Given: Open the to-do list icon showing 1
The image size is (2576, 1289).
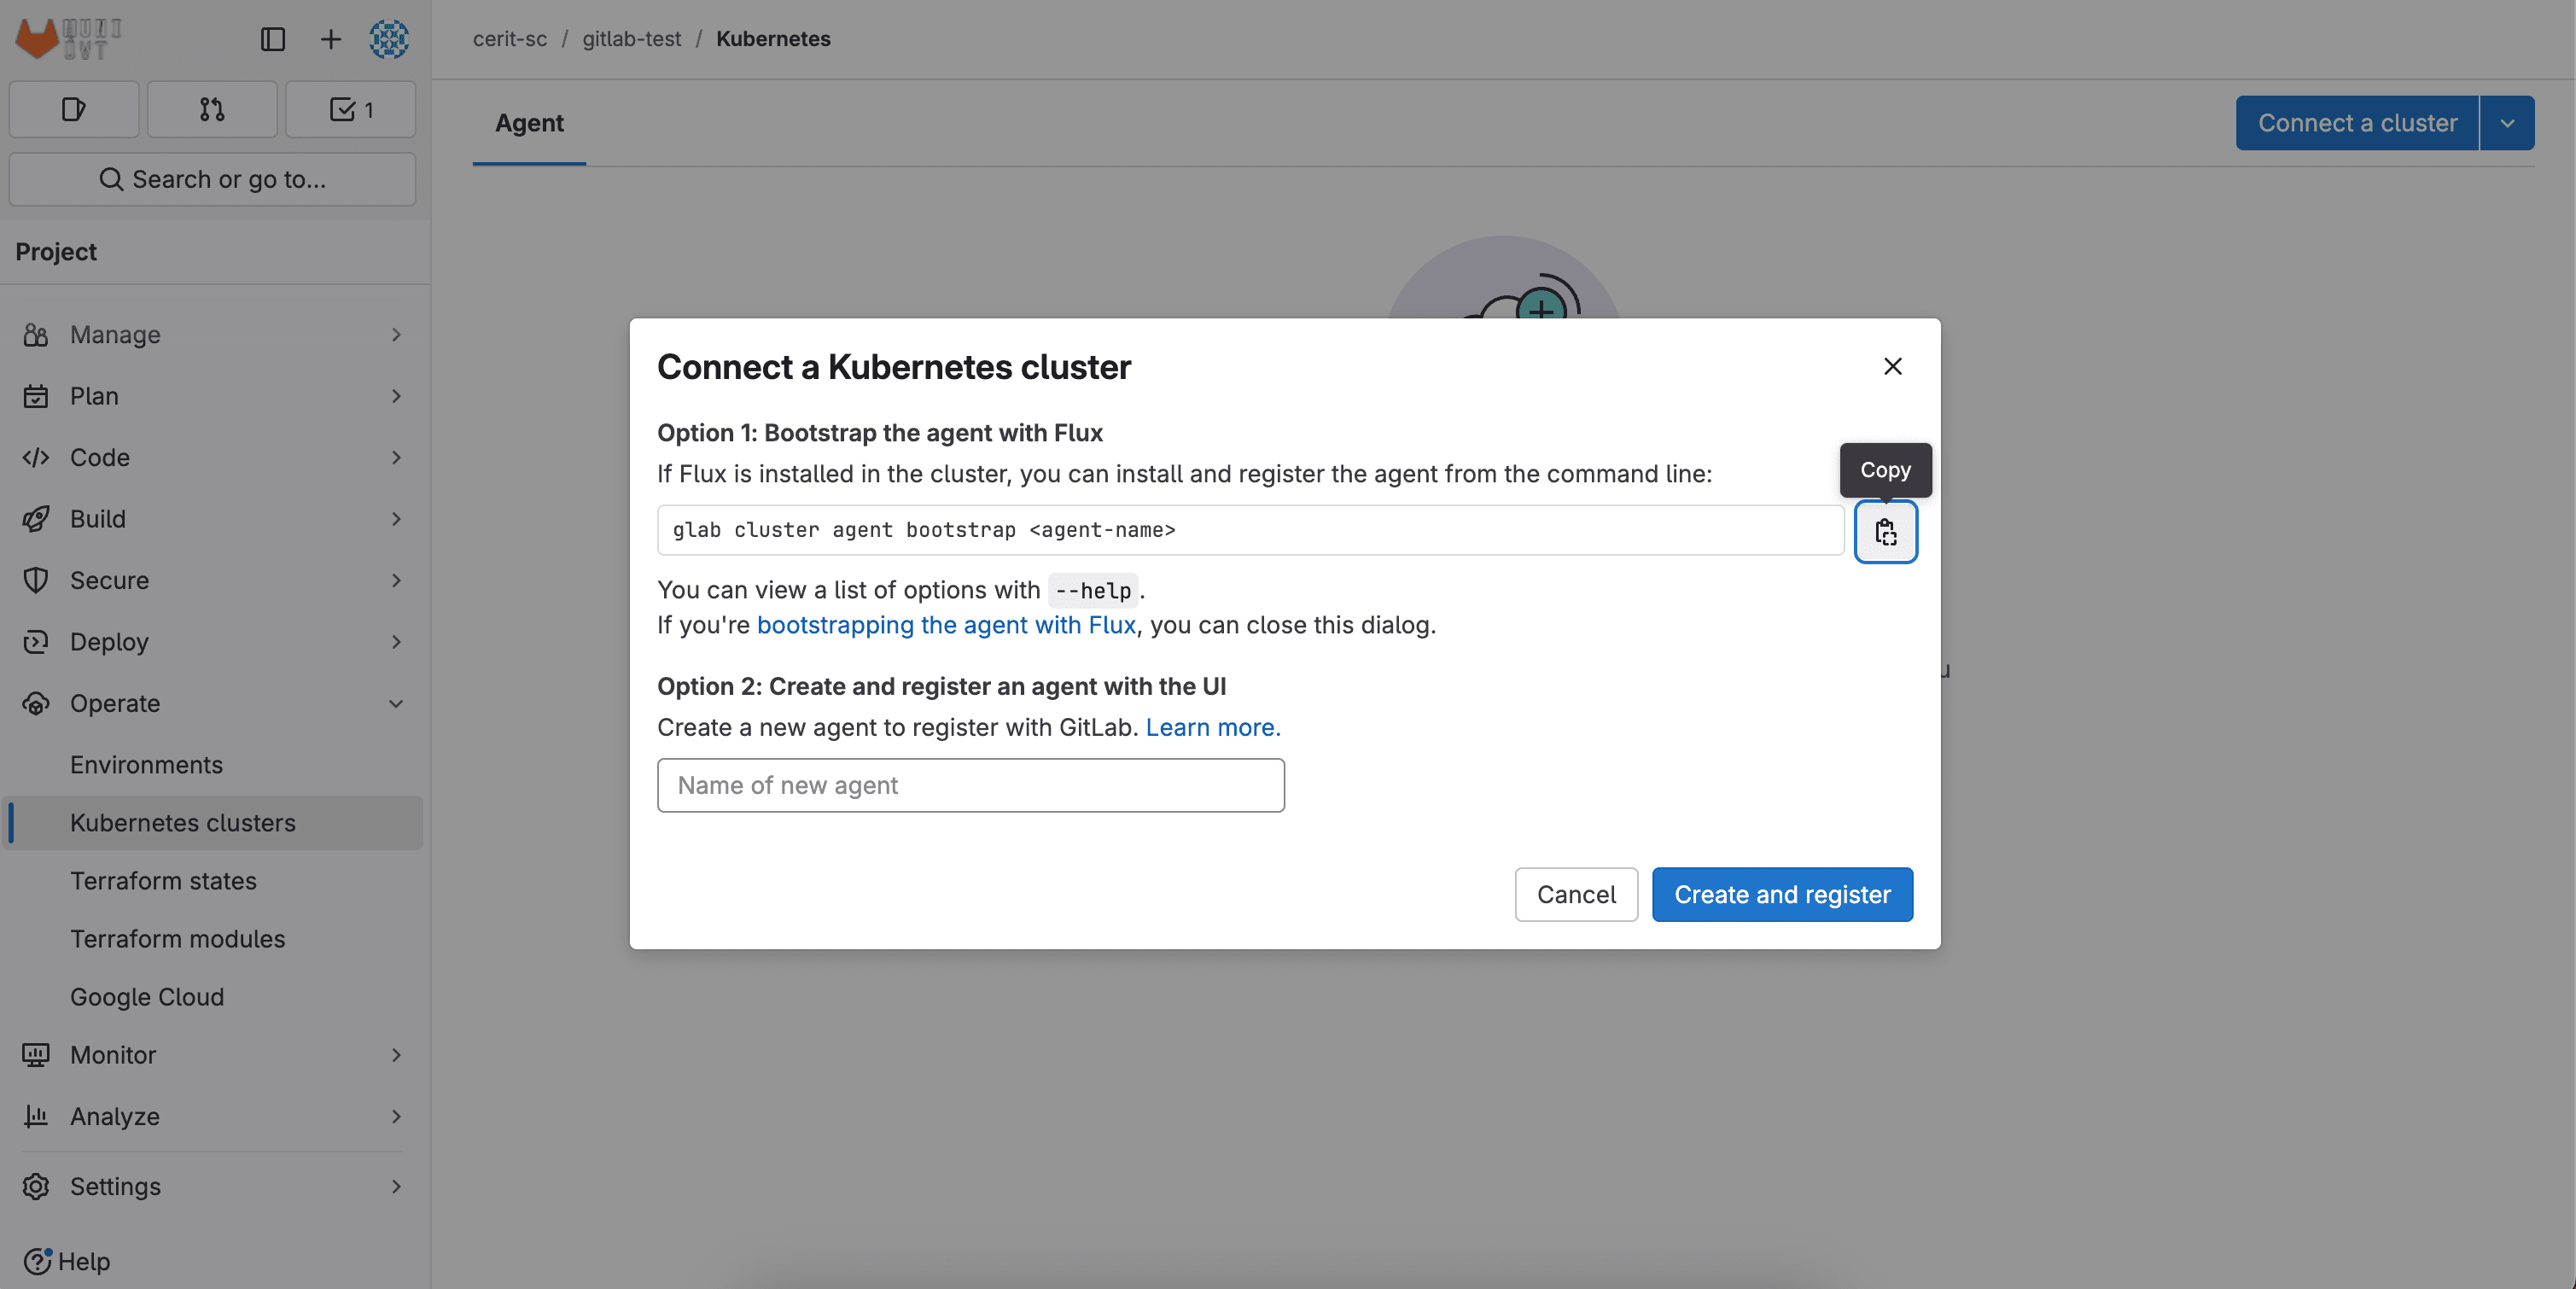Looking at the screenshot, I should coord(350,109).
